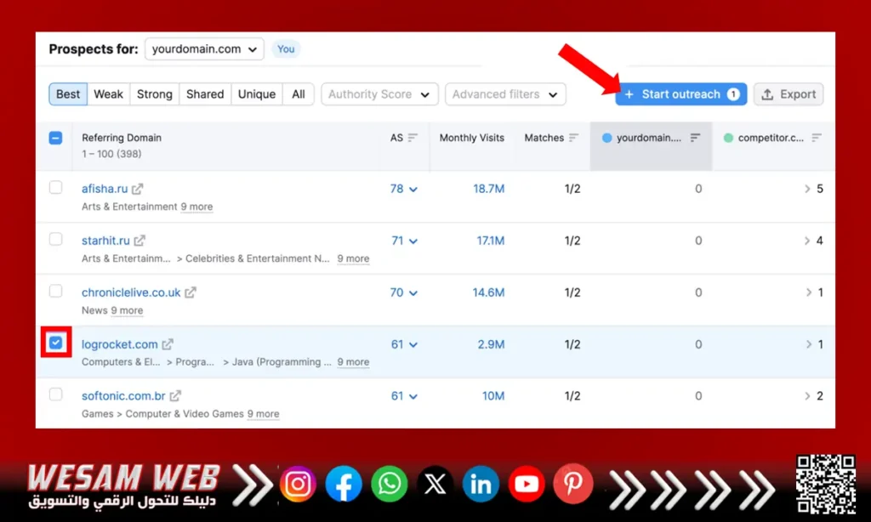Open the Advanced filters dropdown

coord(505,94)
